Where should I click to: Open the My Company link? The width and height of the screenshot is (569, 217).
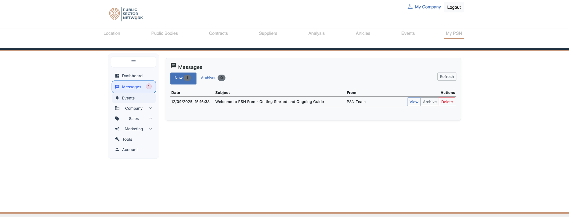(428, 7)
